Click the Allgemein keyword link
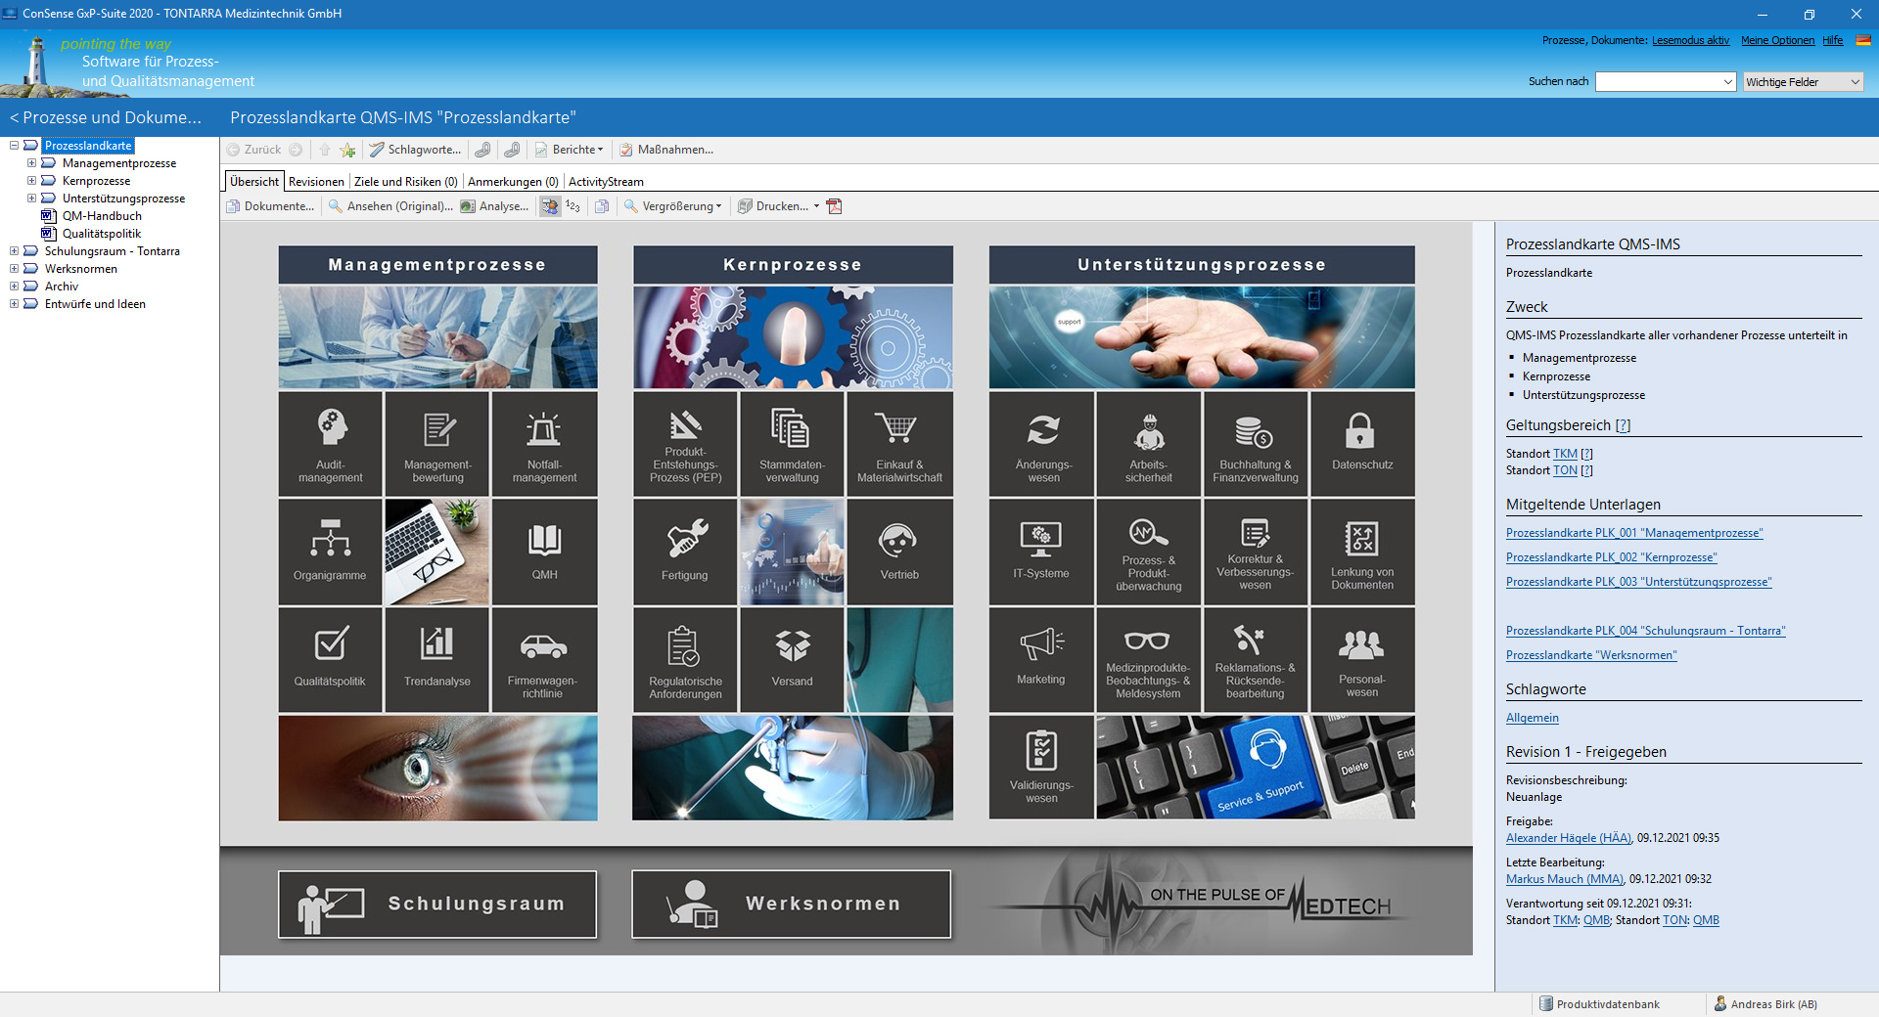Viewport: 1879px width, 1017px height. point(1532,718)
